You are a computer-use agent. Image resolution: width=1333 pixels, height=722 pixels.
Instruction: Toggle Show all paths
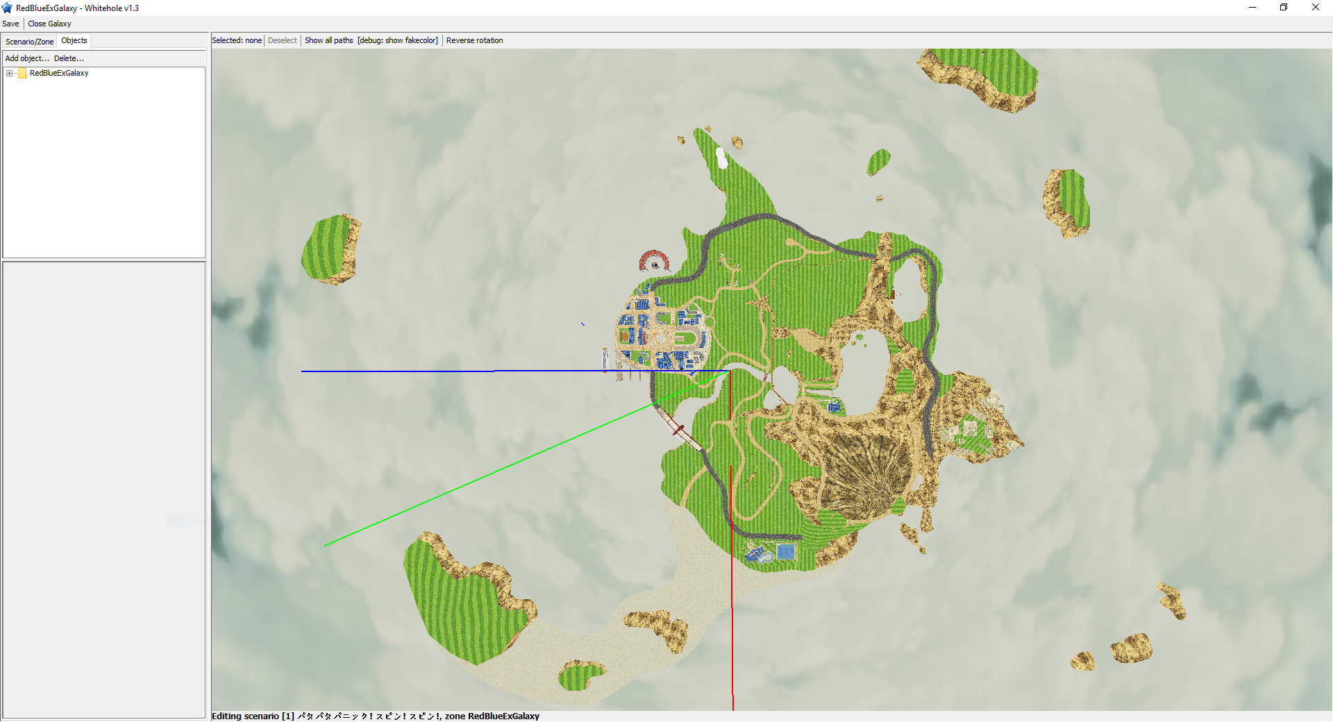coord(328,40)
